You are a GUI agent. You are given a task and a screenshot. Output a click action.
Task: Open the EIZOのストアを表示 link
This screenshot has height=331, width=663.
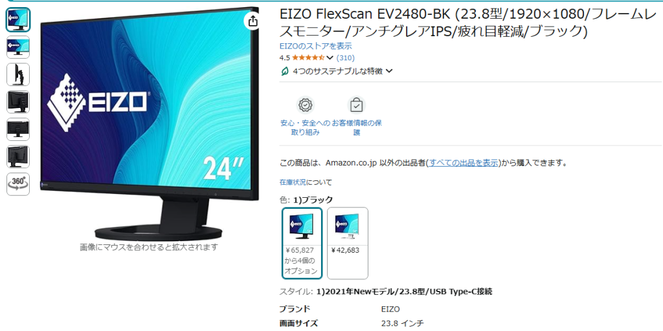coord(316,46)
